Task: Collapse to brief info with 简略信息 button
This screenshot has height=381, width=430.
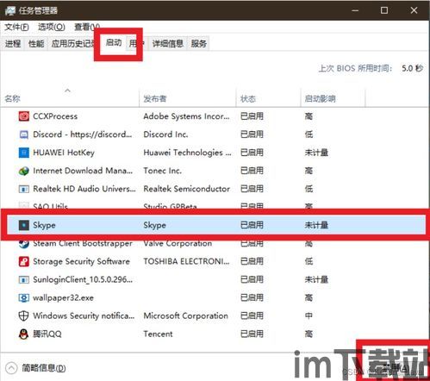Action: 35,368
